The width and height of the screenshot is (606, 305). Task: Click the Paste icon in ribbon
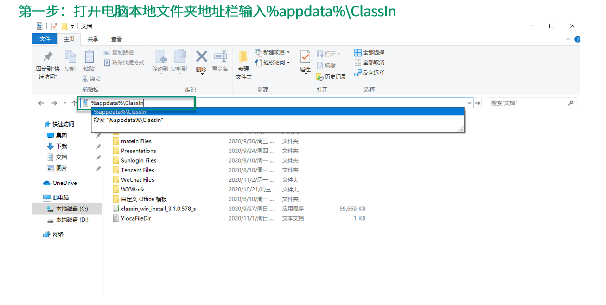[x=89, y=57]
